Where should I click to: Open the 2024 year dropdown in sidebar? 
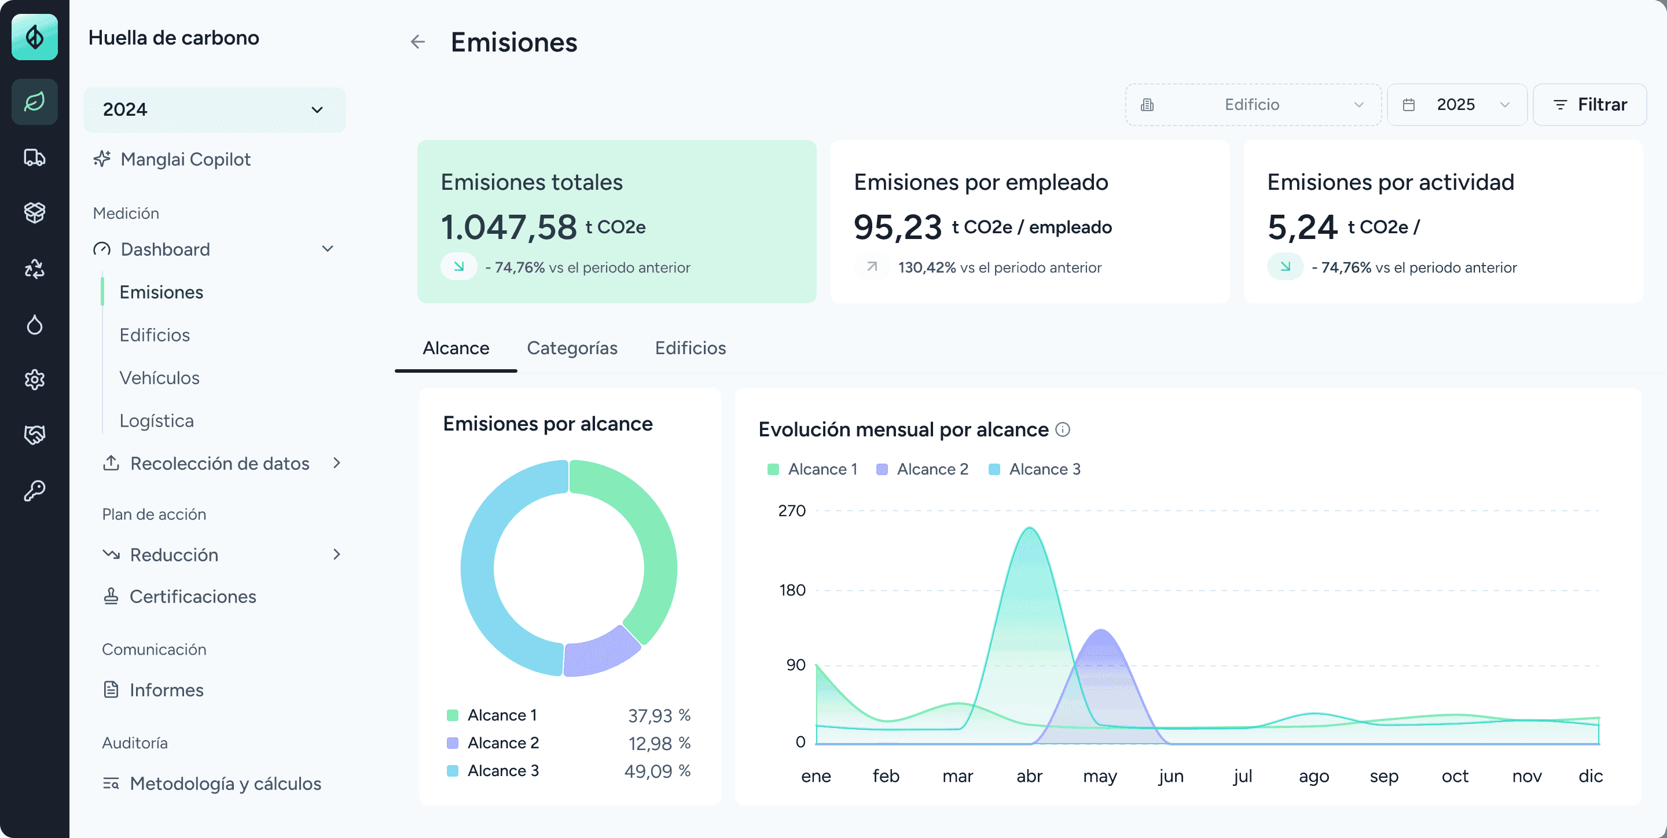pos(214,109)
